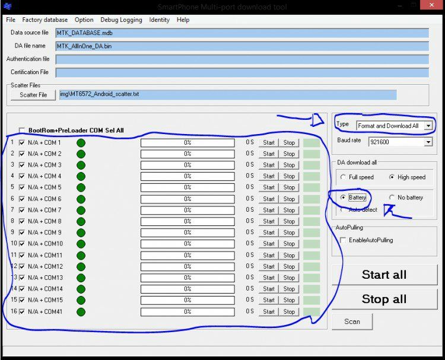The width and height of the screenshot is (445, 360).
Task: Click the Scan button
Action: click(352, 321)
